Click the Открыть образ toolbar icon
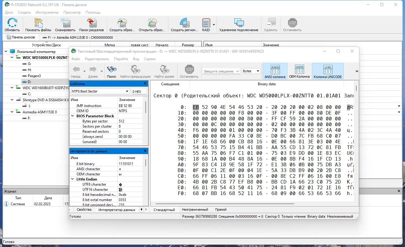 [x=152, y=23]
